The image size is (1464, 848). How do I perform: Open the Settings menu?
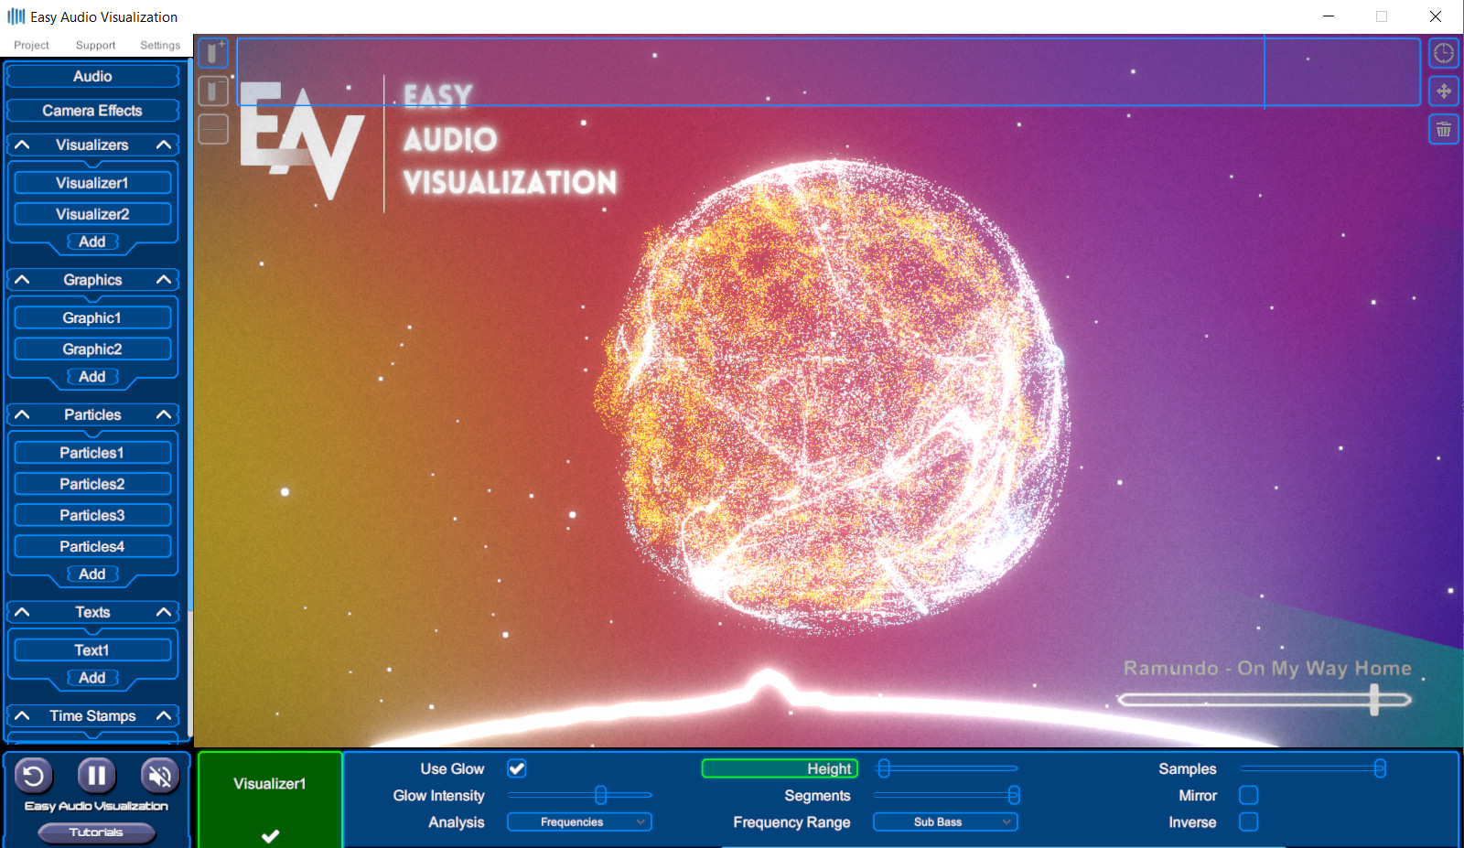pyautogui.click(x=160, y=45)
